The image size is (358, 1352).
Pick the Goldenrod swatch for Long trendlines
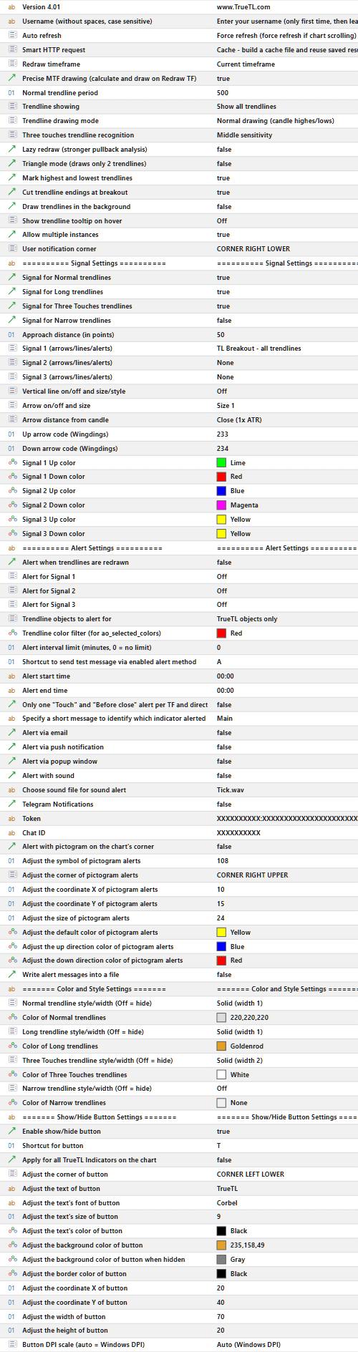click(x=221, y=1046)
